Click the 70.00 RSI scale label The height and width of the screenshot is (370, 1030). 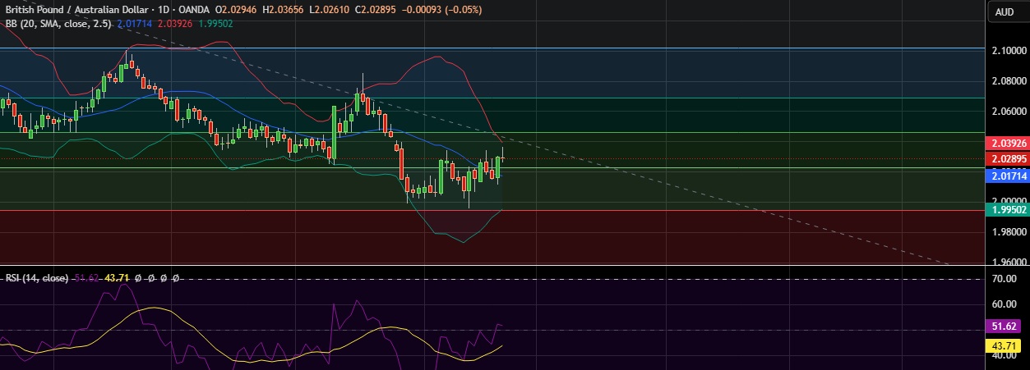[1003, 279]
